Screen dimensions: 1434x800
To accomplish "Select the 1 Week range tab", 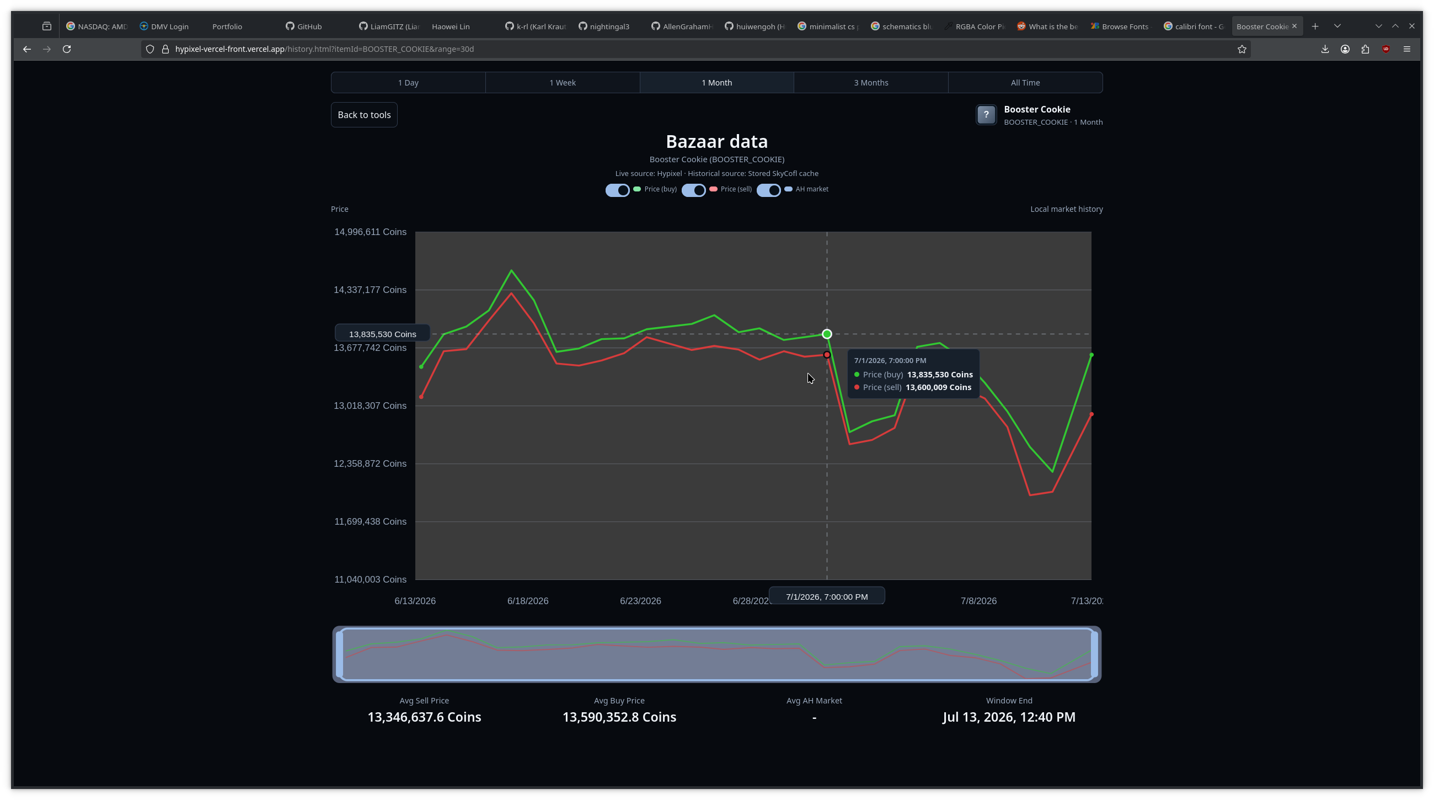I will [562, 82].
